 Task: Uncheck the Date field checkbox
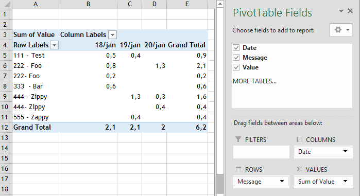point(236,48)
